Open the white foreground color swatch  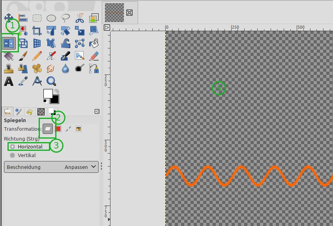coord(48,93)
